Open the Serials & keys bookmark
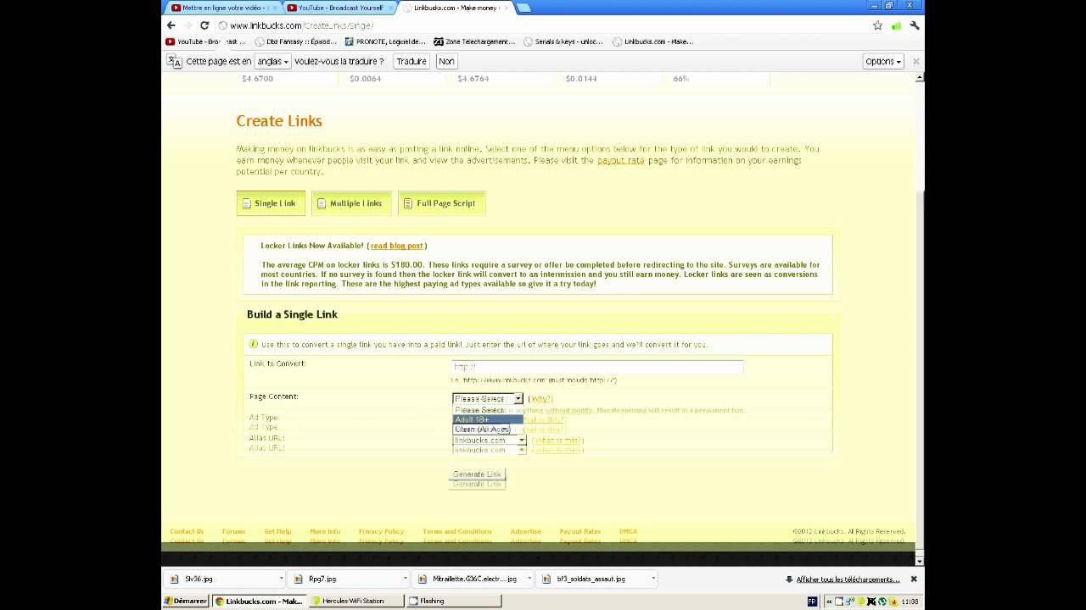The image size is (1086, 610). point(563,42)
